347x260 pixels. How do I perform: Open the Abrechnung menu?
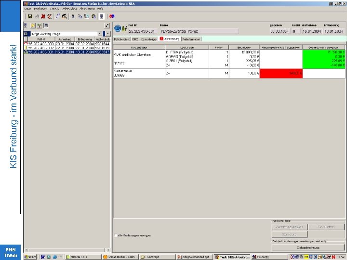coord(87,8)
